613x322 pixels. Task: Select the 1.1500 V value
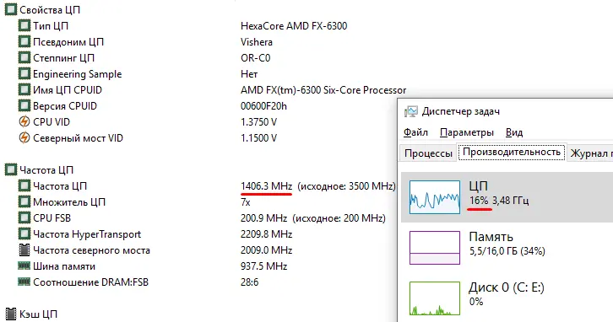click(x=259, y=137)
